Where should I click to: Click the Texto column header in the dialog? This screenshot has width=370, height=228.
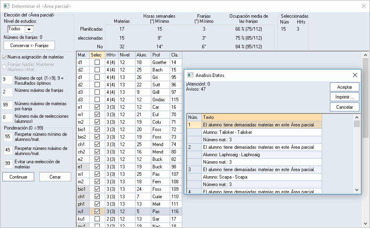point(262,117)
